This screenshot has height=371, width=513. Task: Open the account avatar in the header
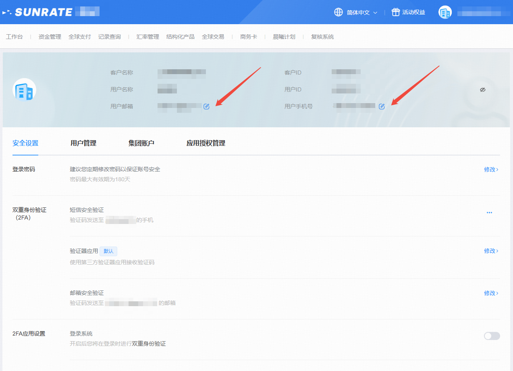(445, 12)
